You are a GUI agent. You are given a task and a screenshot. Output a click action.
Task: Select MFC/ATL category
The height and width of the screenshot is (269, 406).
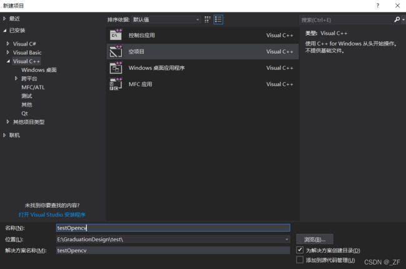click(33, 87)
